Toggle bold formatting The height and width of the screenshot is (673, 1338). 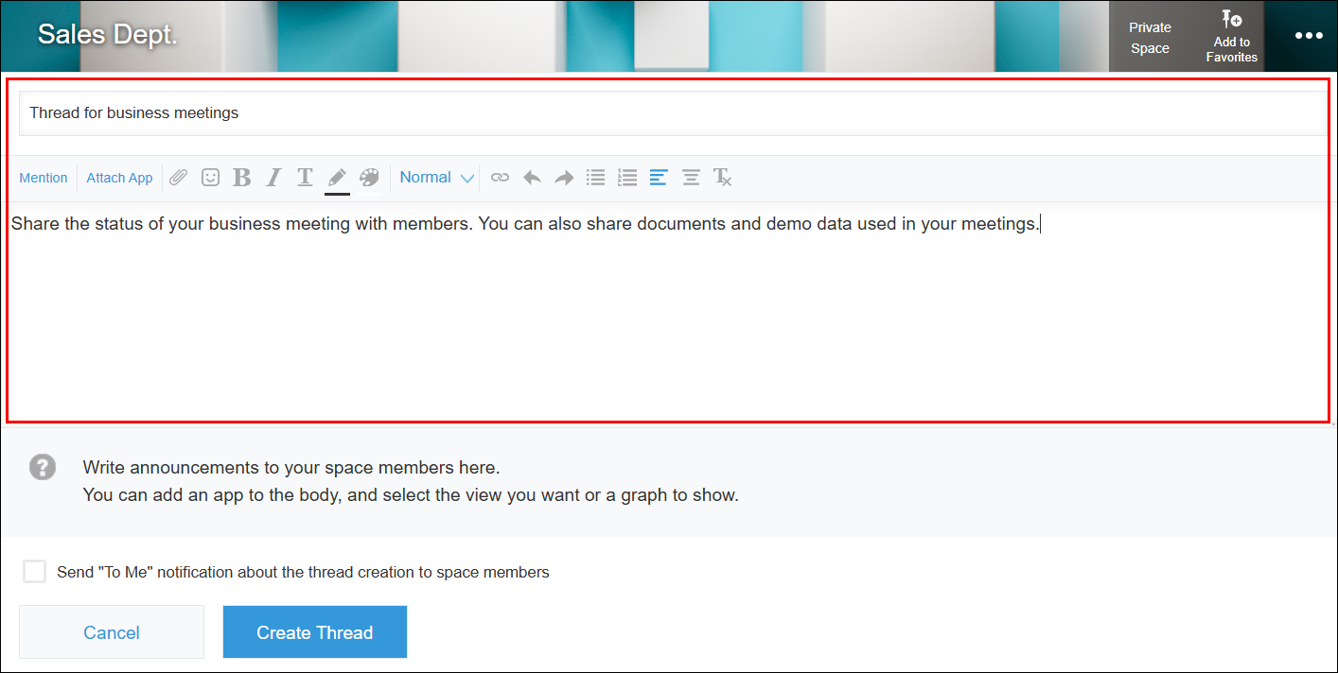[242, 178]
